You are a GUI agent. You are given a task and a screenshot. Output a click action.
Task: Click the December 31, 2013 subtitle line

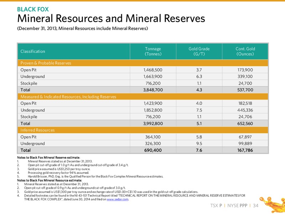pyautogui.click(x=83, y=29)
